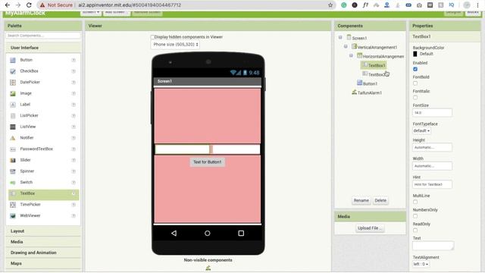Click the TaifunAlarm non-visible component icon below phone
The image size is (485, 273).
coord(208,268)
